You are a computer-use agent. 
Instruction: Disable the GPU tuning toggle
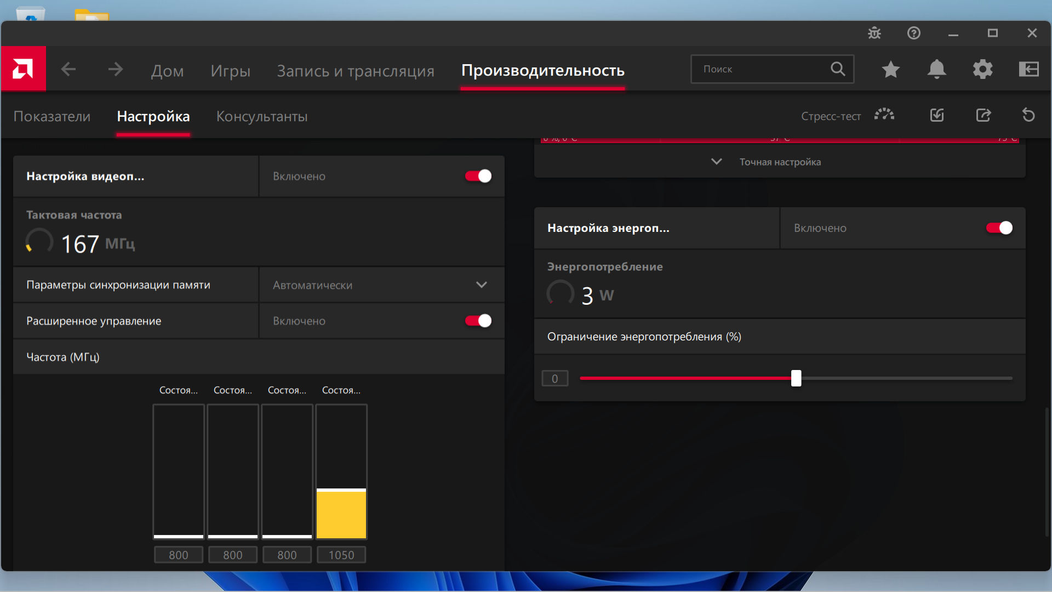478,176
